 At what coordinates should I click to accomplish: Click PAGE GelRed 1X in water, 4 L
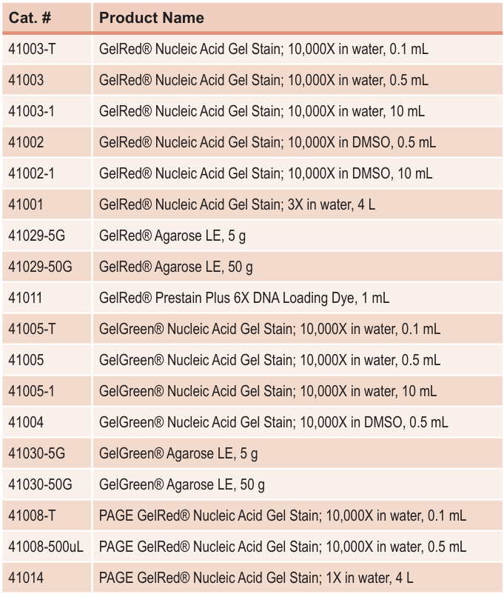(256, 578)
